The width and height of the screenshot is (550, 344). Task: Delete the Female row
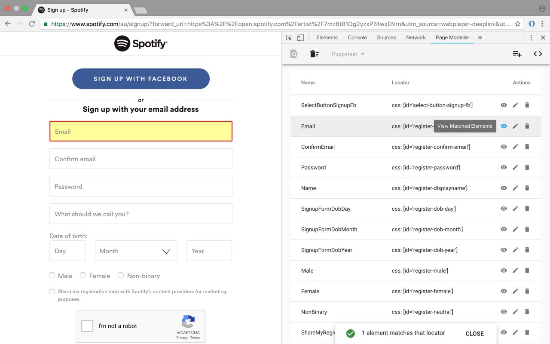[527, 291]
